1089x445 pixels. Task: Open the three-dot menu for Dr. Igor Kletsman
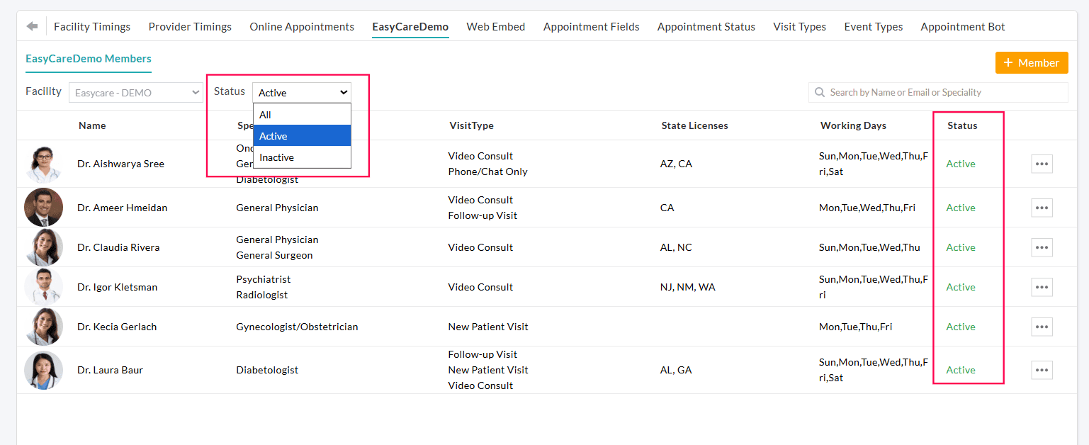pyautogui.click(x=1042, y=287)
